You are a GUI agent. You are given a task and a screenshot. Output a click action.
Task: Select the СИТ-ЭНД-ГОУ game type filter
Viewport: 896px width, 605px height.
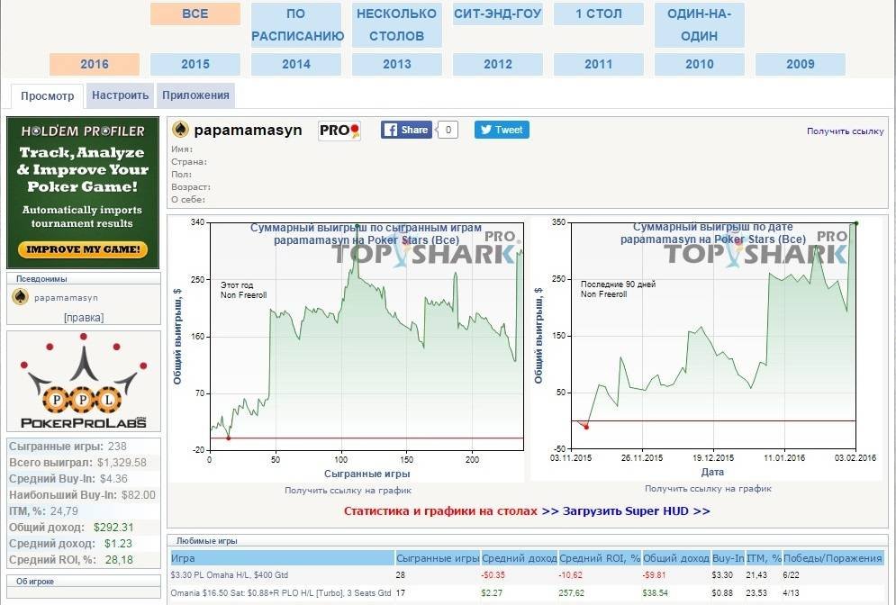[x=498, y=14]
